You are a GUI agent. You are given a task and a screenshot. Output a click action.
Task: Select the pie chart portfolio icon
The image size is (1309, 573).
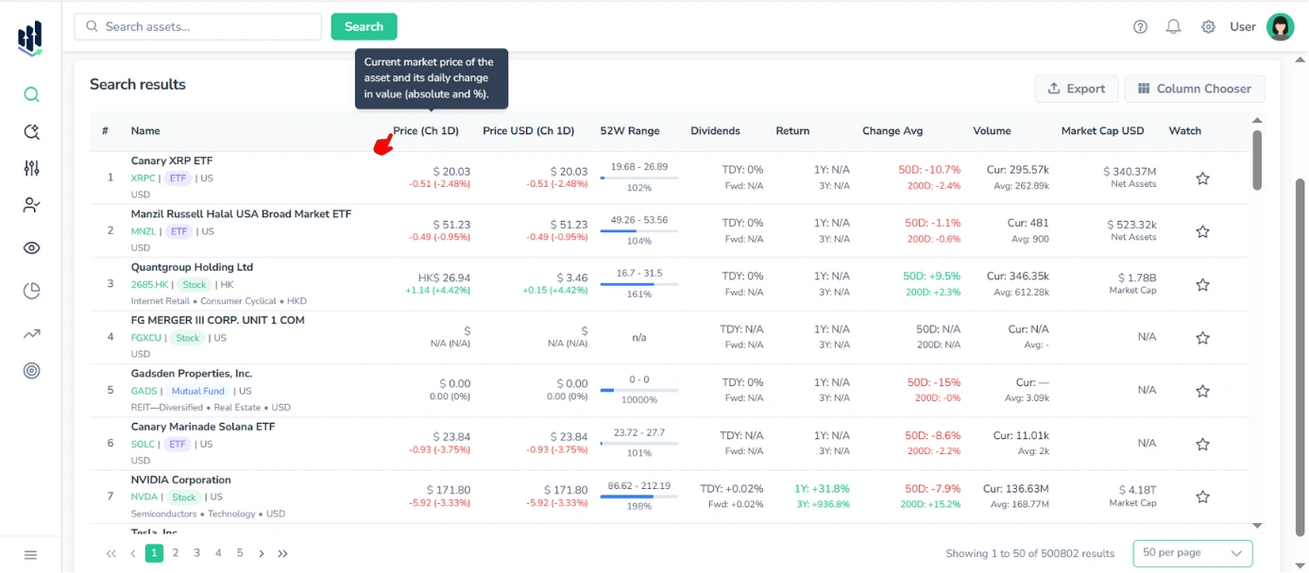31,291
